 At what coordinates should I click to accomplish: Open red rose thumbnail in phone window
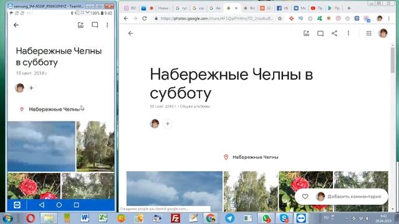click(34, 186)
